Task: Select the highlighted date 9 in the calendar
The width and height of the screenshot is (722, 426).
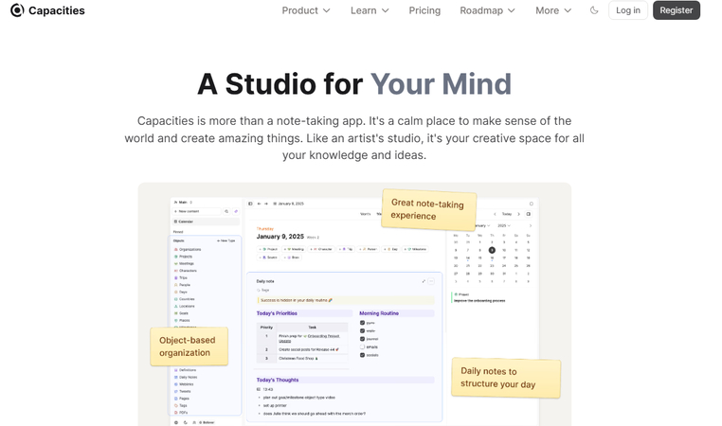Action: tap(492, 250)
